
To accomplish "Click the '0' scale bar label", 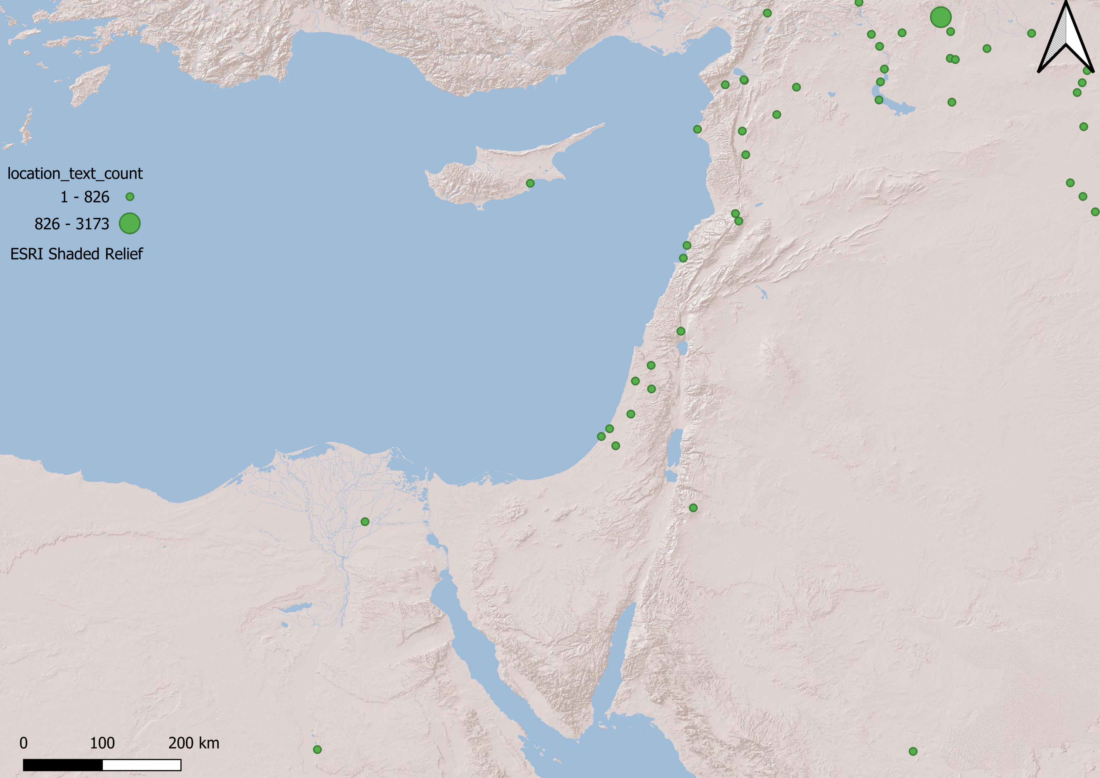I will [x=24, y=743].
